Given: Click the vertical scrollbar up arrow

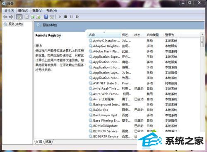Looking at the screenshot, I should tap(202, 34).
